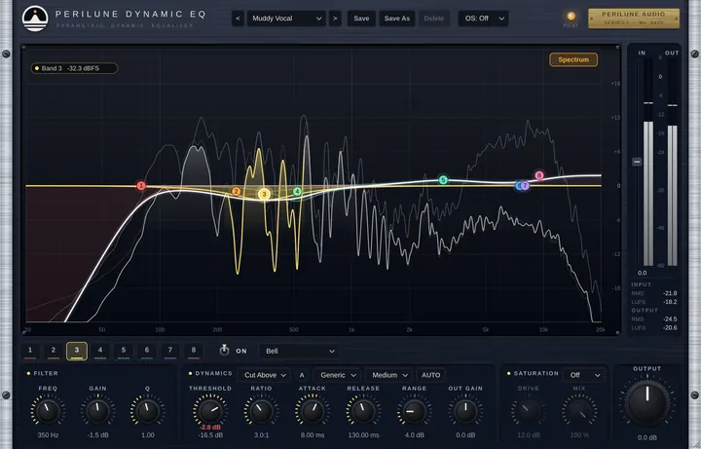Click the 350 Hz frequency value
This screenshot has height=449, width=701.
click(48, 435)
